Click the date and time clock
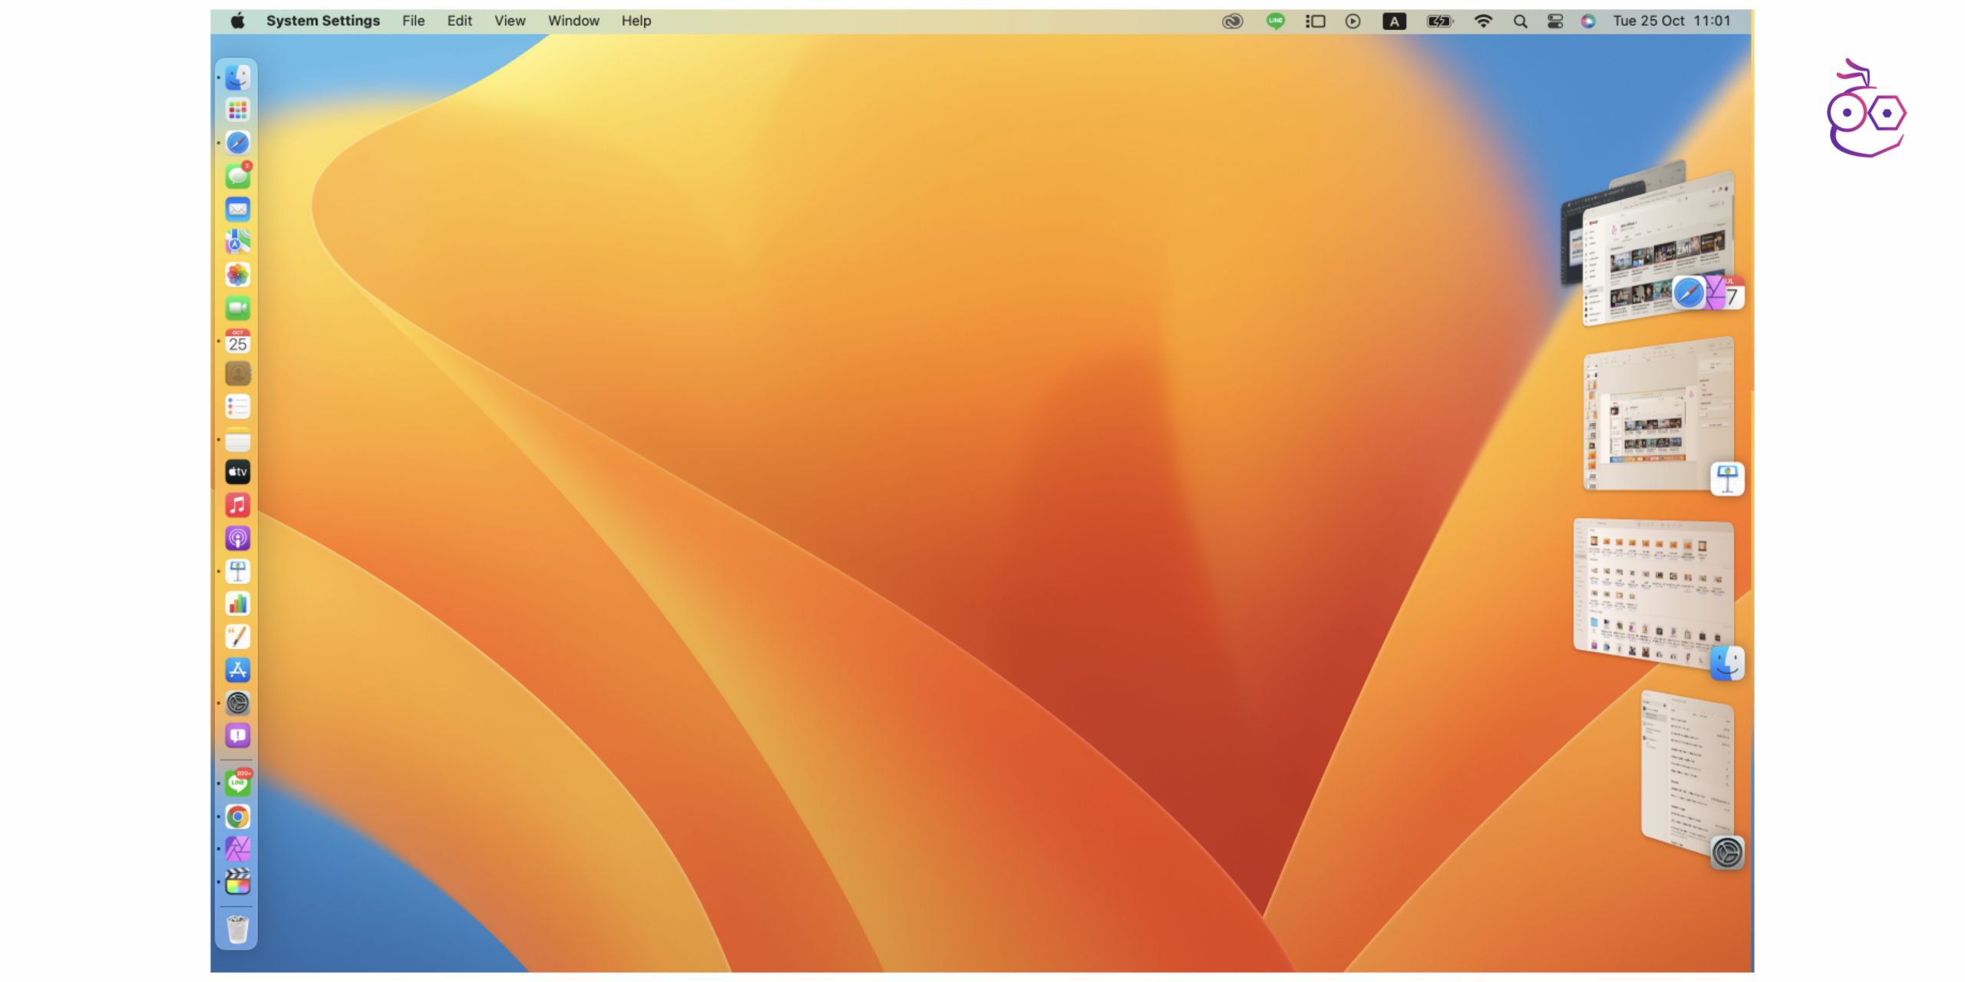1965x982 pixels. (1671, 21)
